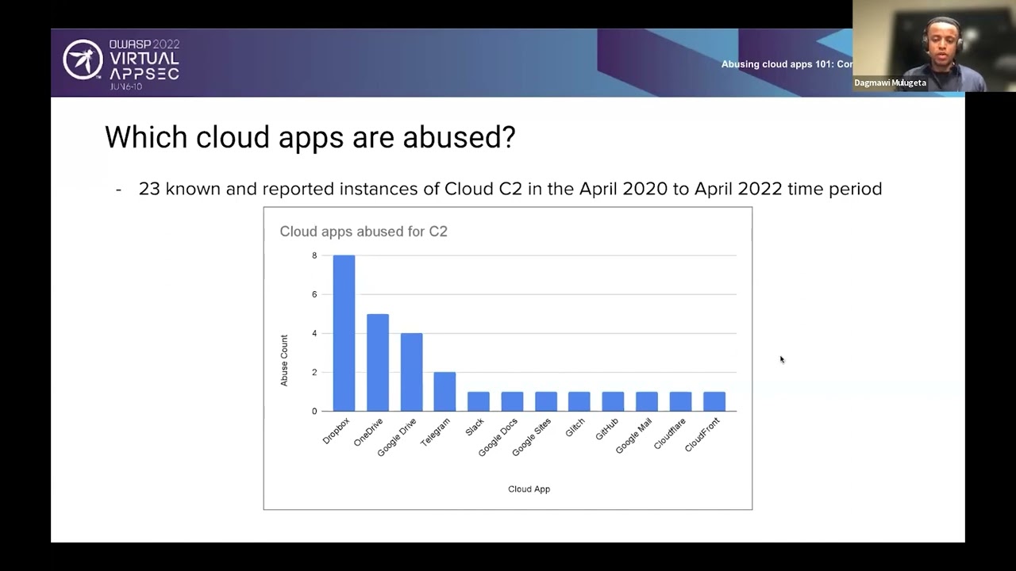Click the OWASP wasp logo icon
Viewport: 1016px width, 571px height.
tap(83, 60)
